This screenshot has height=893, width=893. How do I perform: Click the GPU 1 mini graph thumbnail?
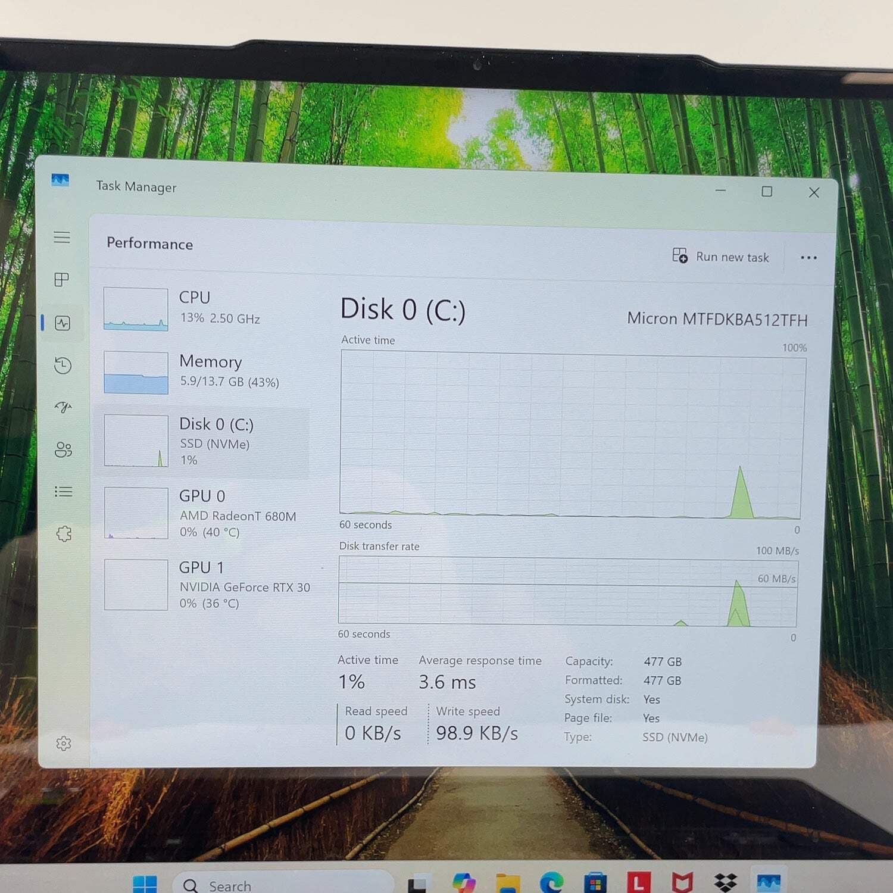pos(136,585)
